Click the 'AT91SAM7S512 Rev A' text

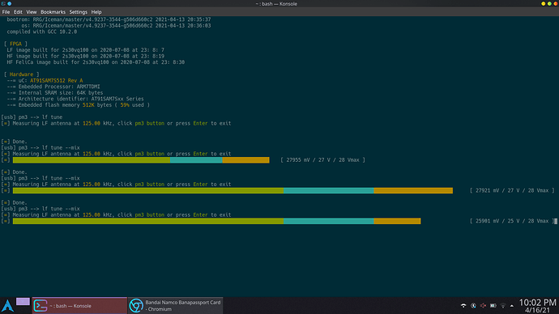[57, 80]
